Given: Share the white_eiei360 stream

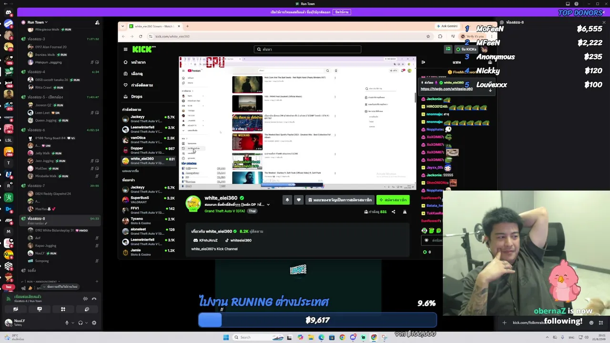Looking at the screenshot, I should (x=393, y=212).
